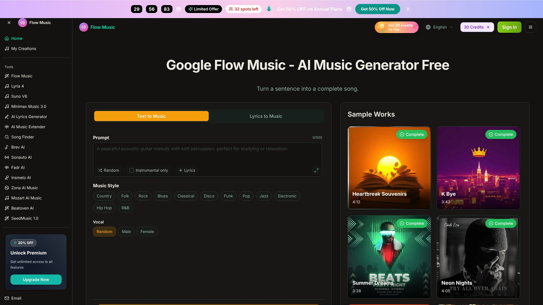Select the Jazz music style

coord(264,196)
